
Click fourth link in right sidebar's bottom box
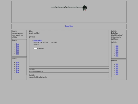click(x=117, y=70)
